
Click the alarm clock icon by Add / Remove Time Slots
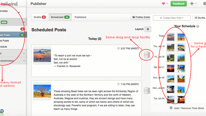click(171, 108)
